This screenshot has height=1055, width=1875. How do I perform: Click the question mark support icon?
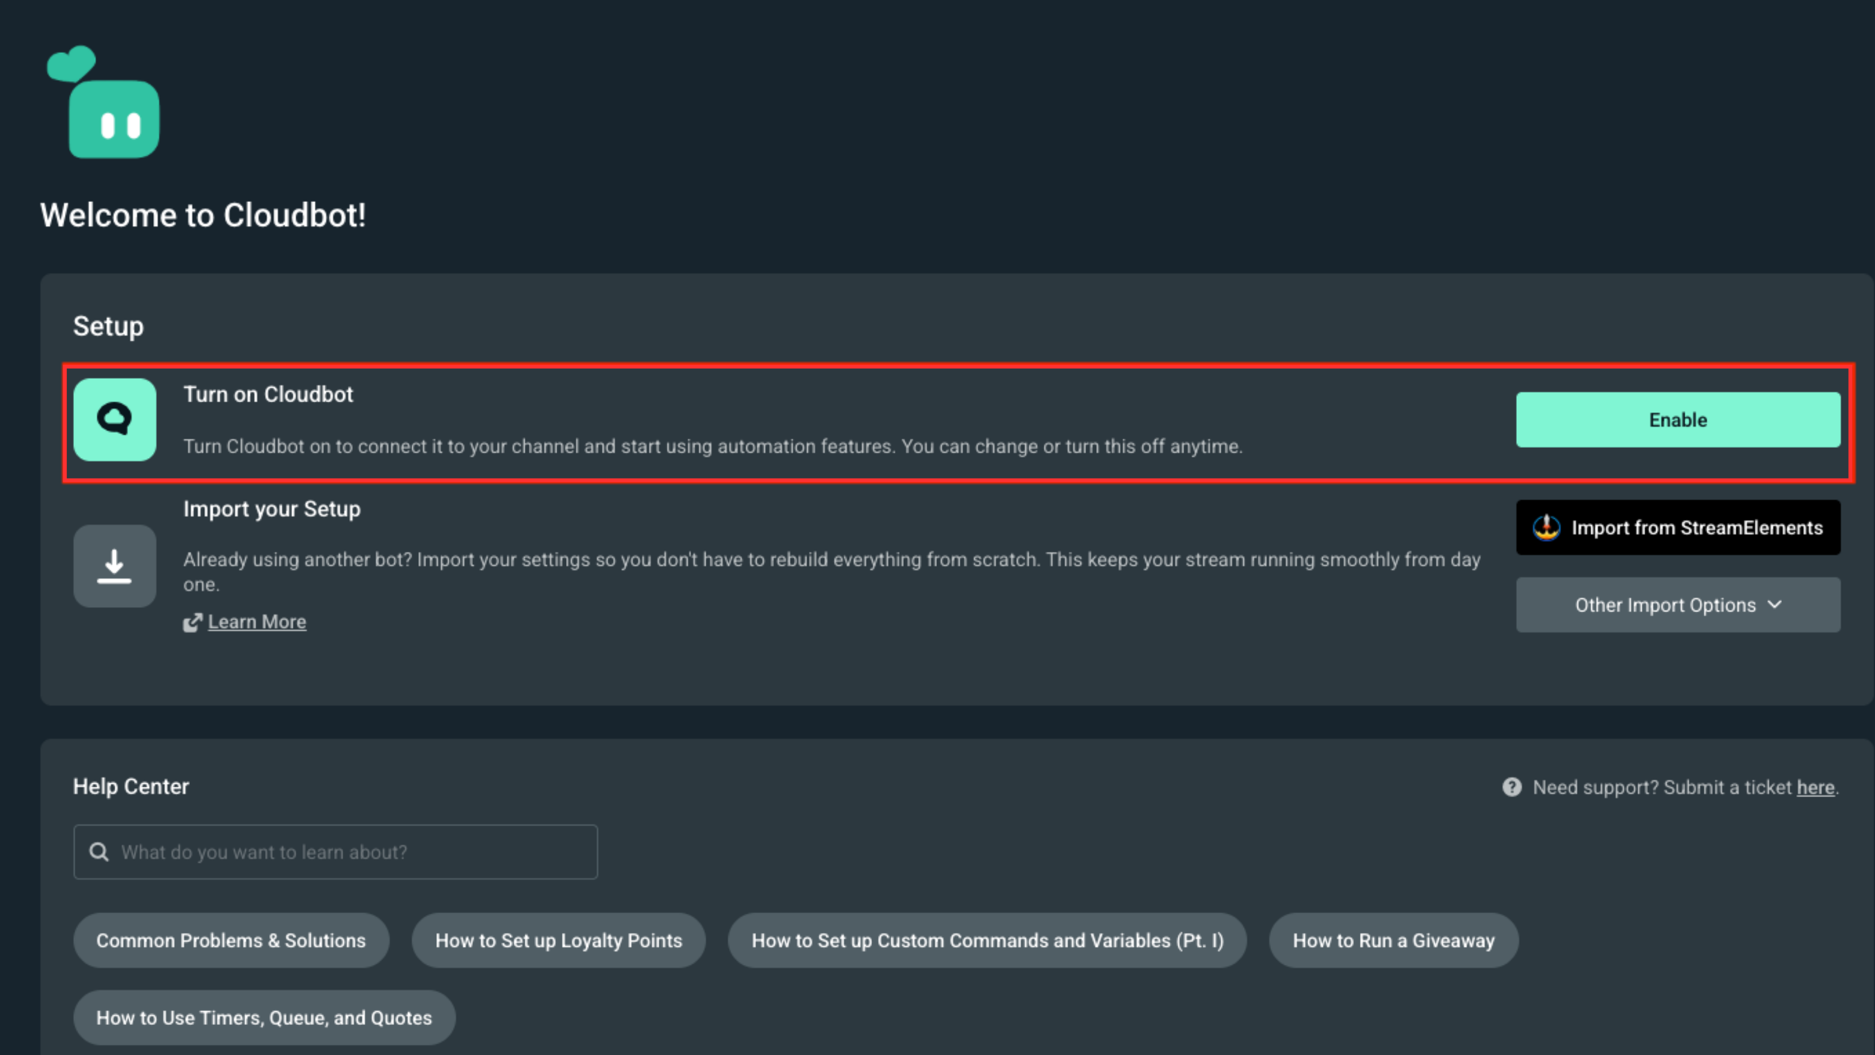click(1512, 787)
